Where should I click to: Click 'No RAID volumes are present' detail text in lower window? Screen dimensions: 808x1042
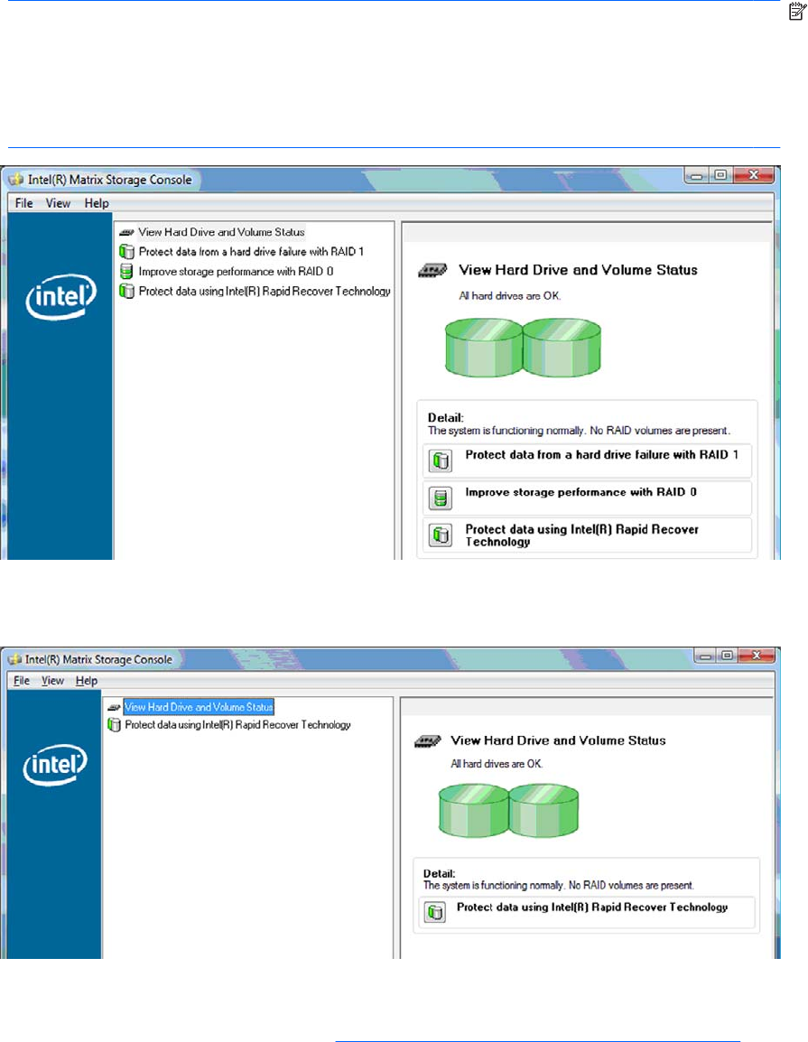[631, 886]
